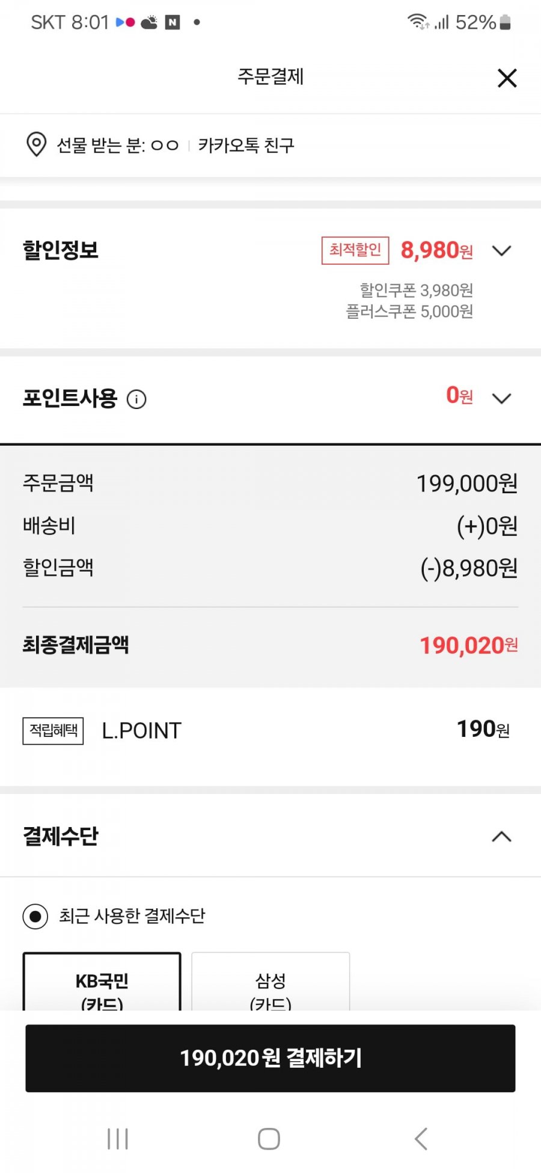The image size is (541, 1173).
Task: Open battery indicator in status bar
Action: [x=505, y=23]
